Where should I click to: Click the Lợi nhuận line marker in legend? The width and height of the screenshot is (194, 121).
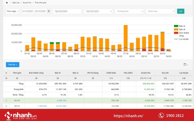(176, 39)
